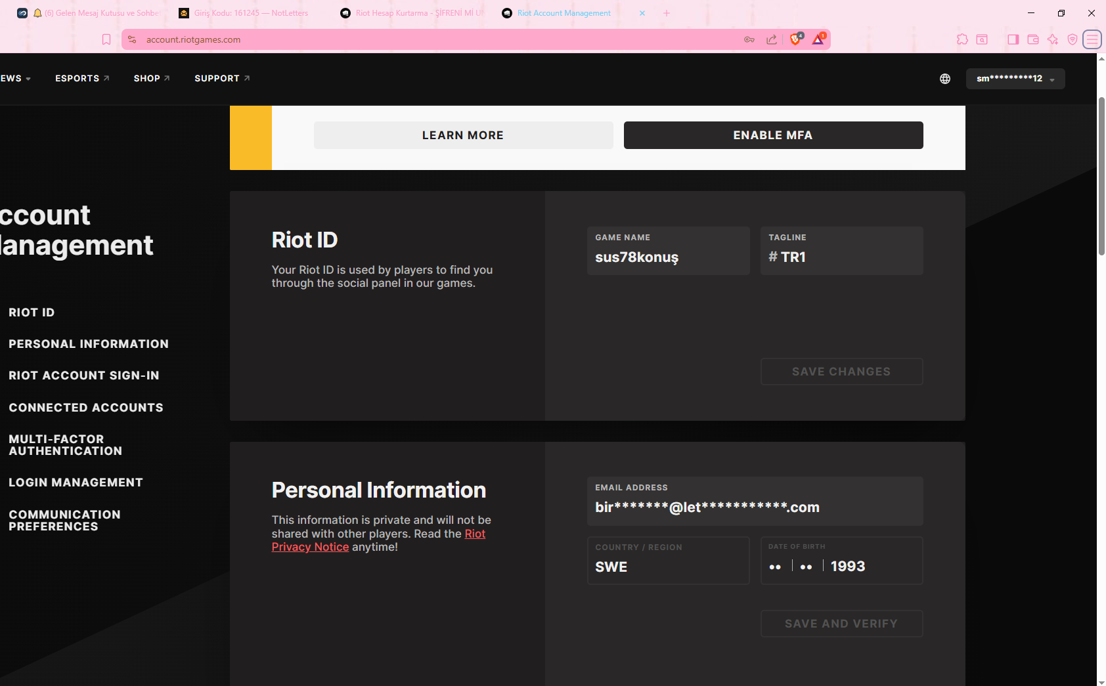1106x686 pixels.
Task: Open saved passwords key icon
Action: tap(749, 39)
